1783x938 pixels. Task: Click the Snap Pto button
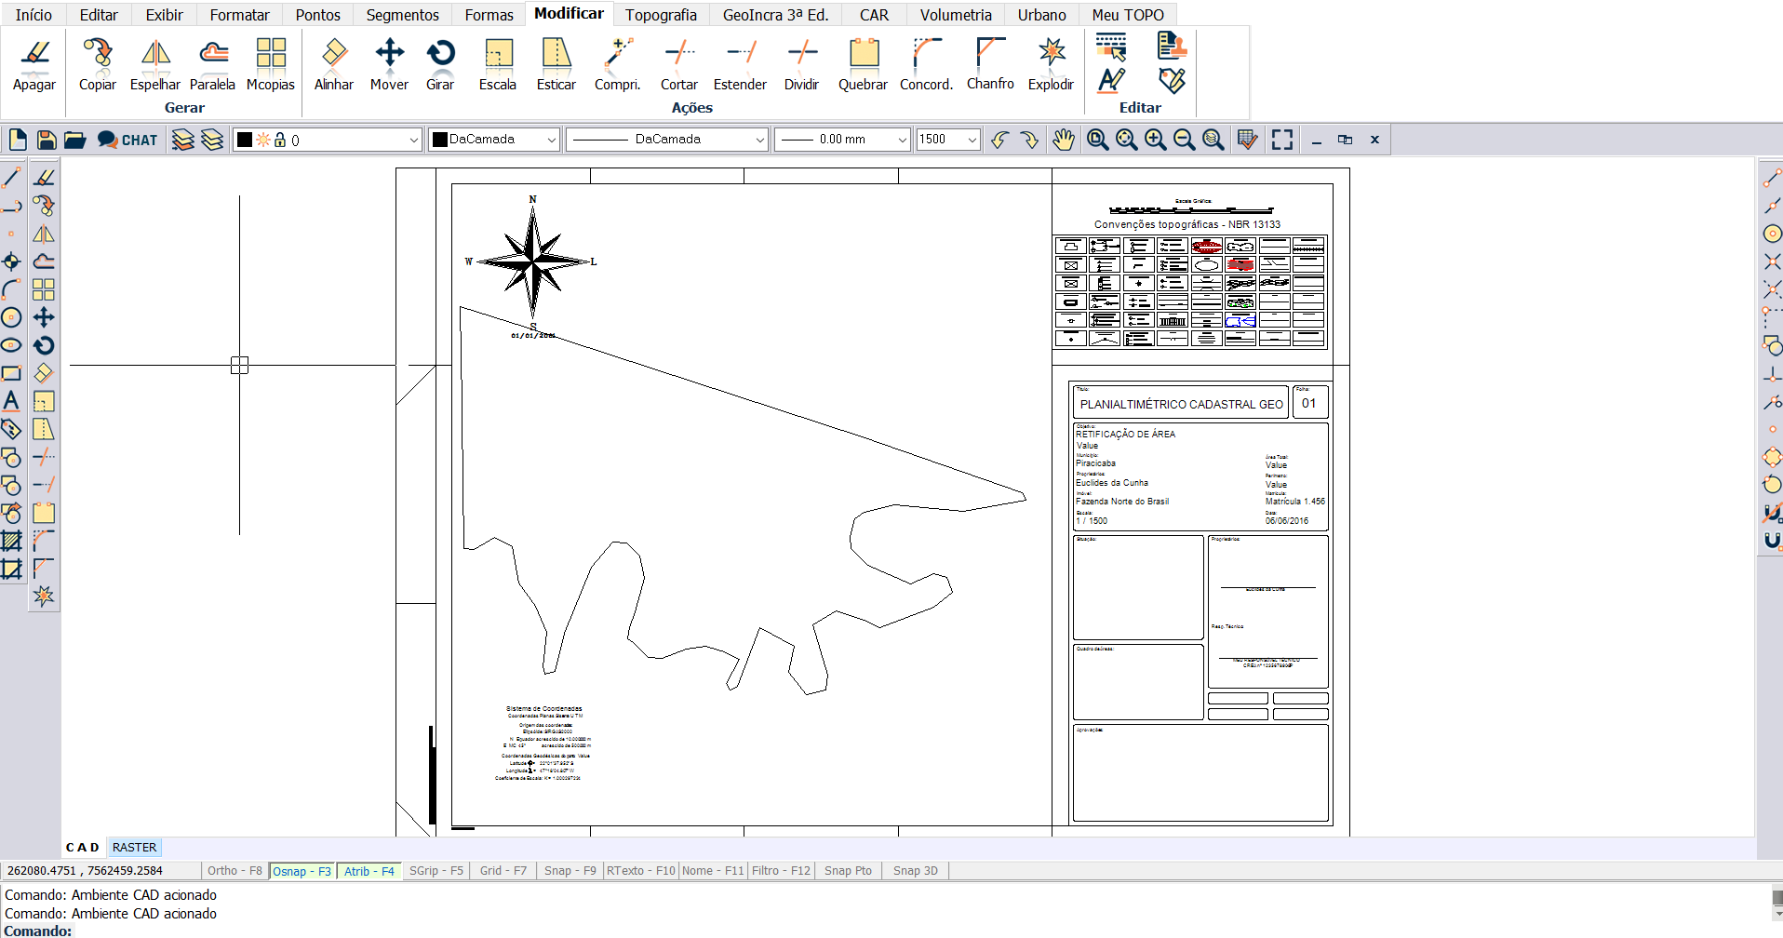[848, 871]
